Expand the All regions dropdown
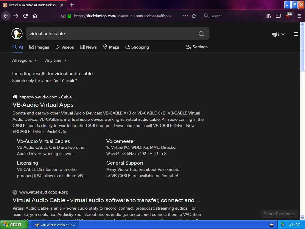 24,60
